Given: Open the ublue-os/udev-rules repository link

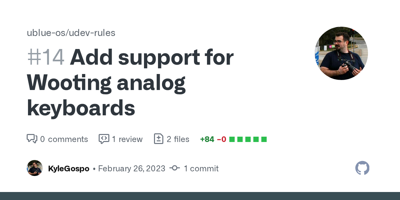Looking at the screenshot, I should 71,33.
